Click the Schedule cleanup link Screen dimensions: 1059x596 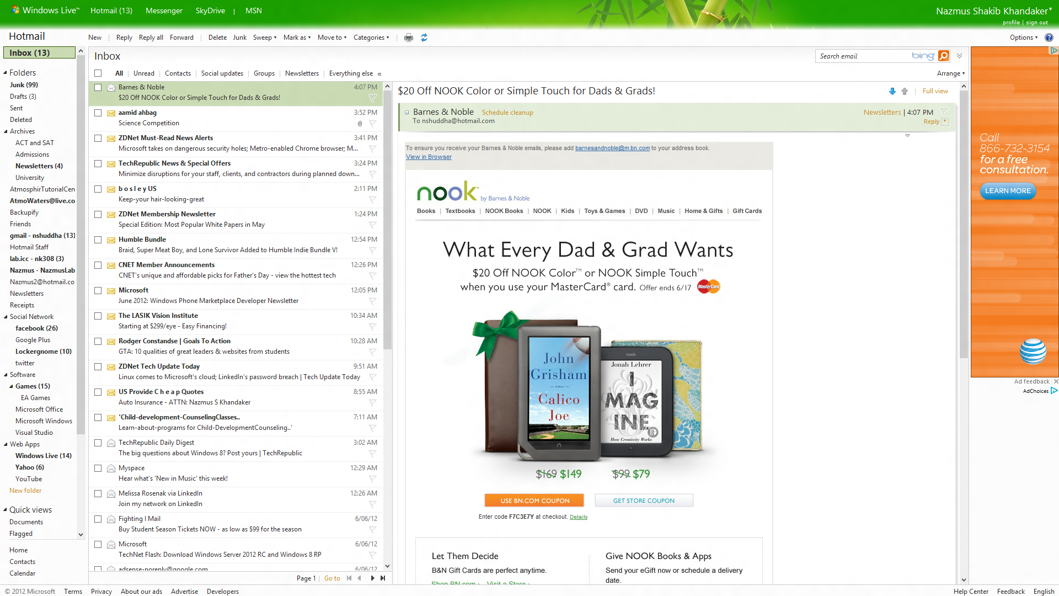pyautogui.click(x=507, y=113)
